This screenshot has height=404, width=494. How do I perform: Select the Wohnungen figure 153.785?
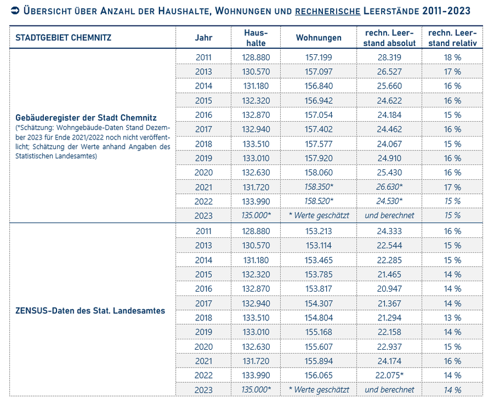[x=318, y=274]
